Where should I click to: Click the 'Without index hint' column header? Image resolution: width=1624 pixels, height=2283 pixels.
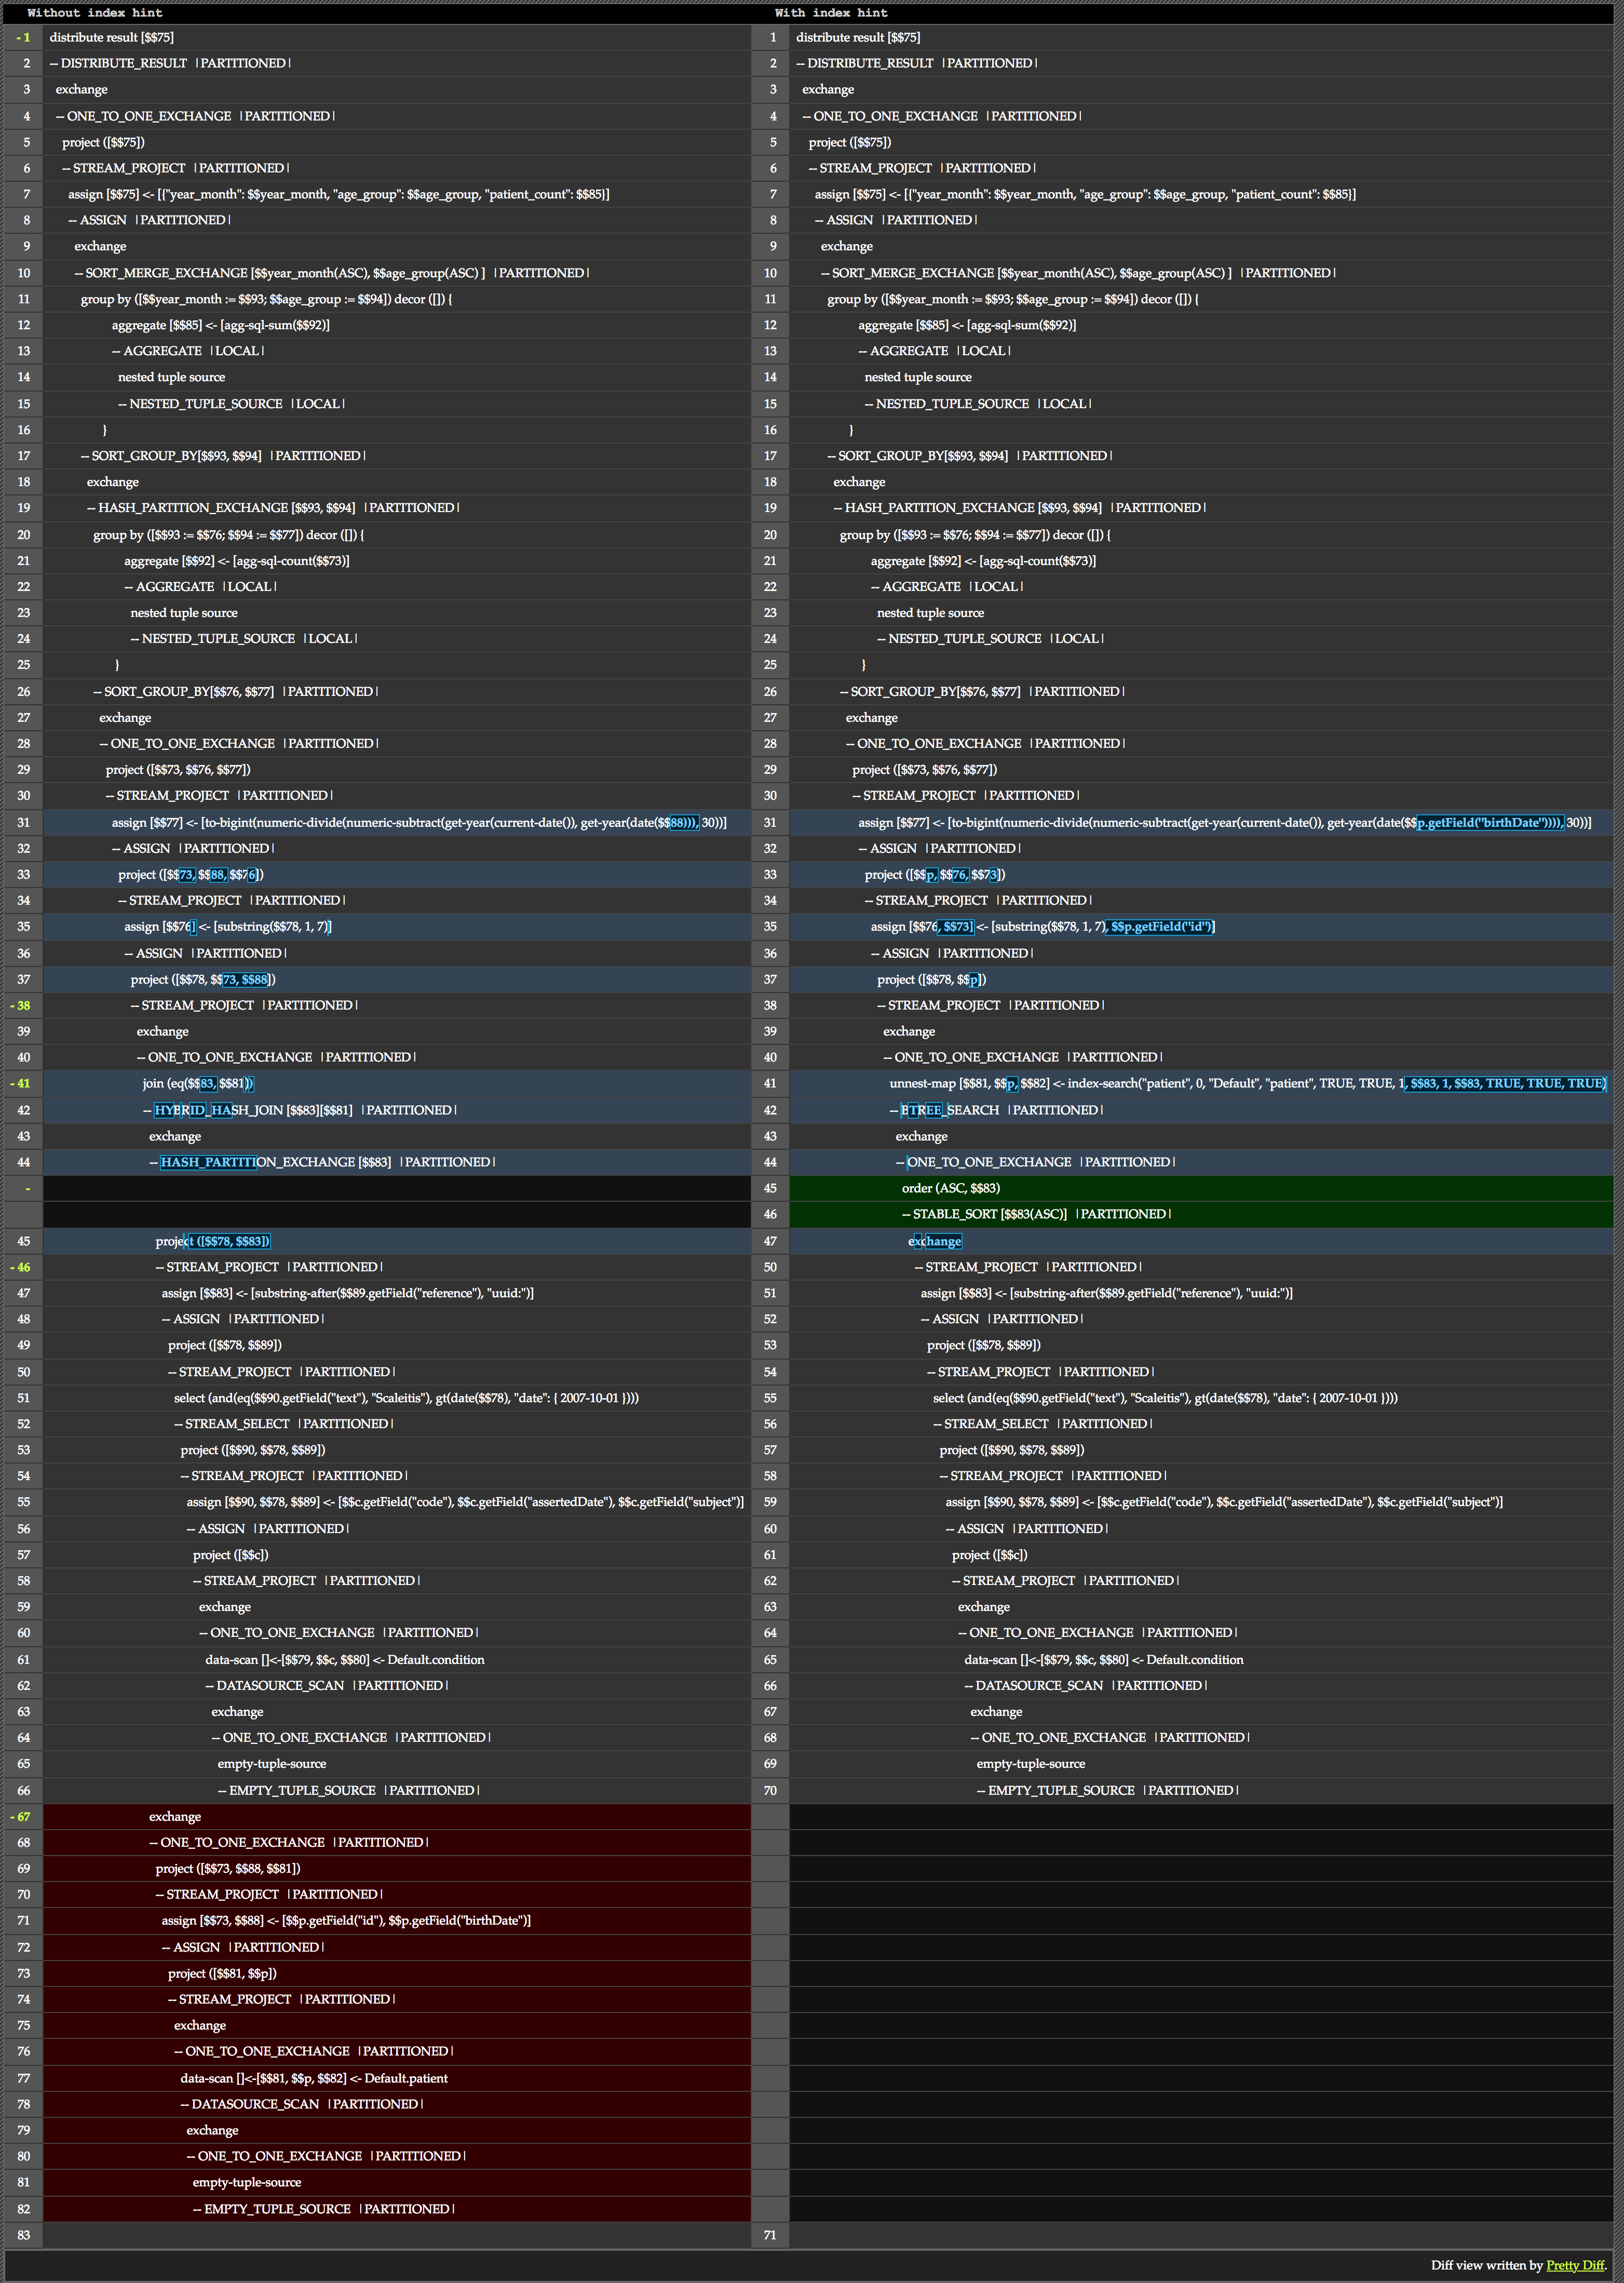94,13
